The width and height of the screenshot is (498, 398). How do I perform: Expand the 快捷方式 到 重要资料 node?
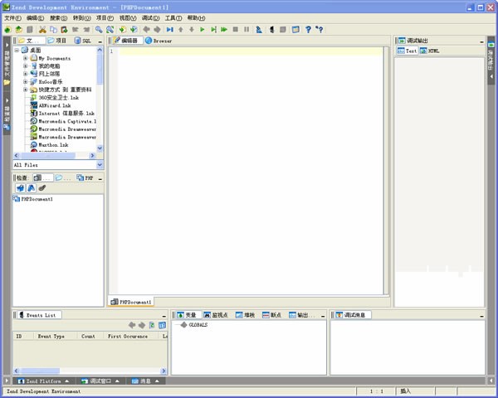(x=26, y=90)
